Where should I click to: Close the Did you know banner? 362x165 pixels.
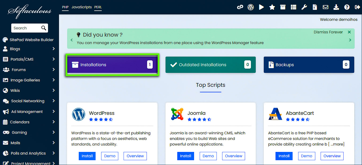point(349,32)
